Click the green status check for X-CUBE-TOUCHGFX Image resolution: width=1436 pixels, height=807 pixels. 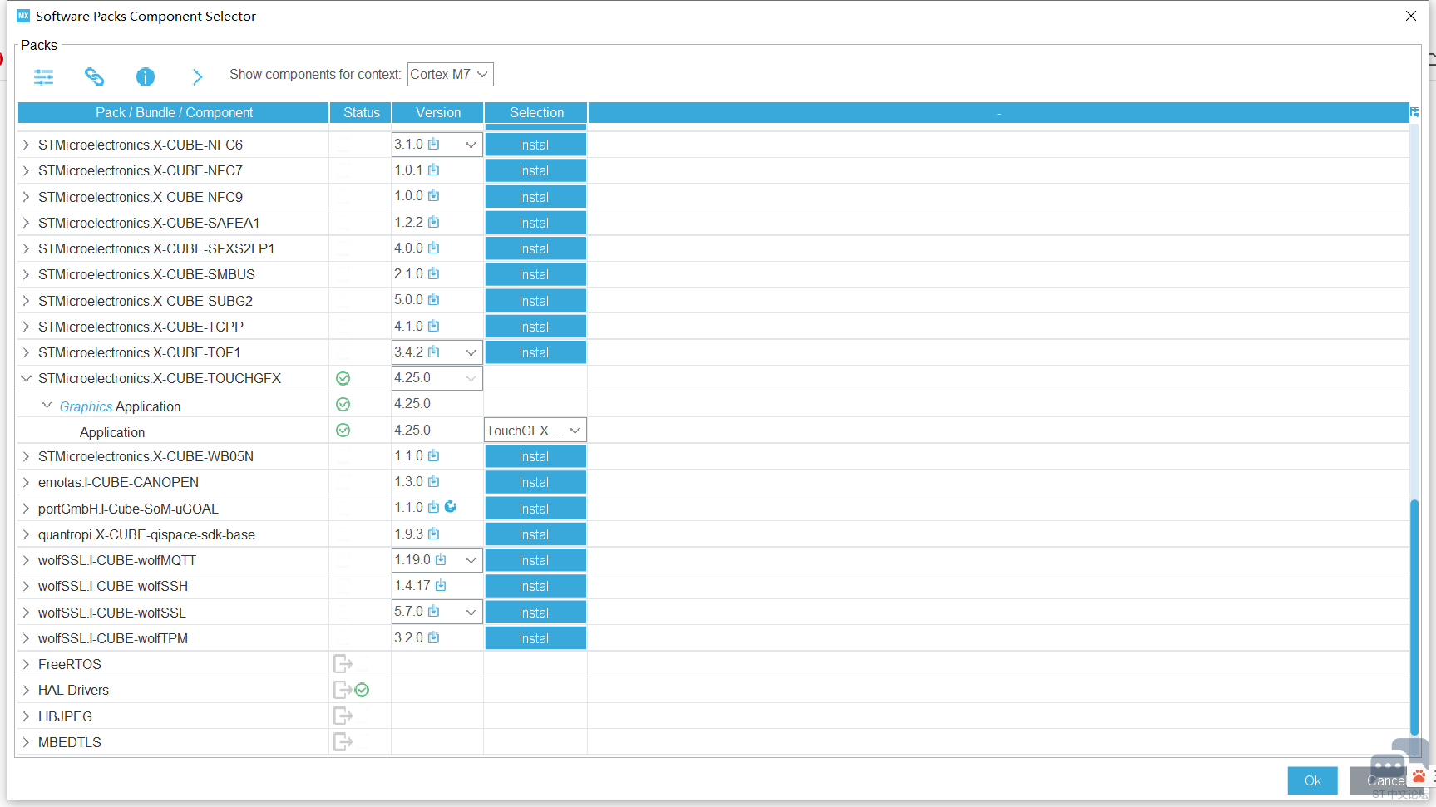(x=343, y=378)
